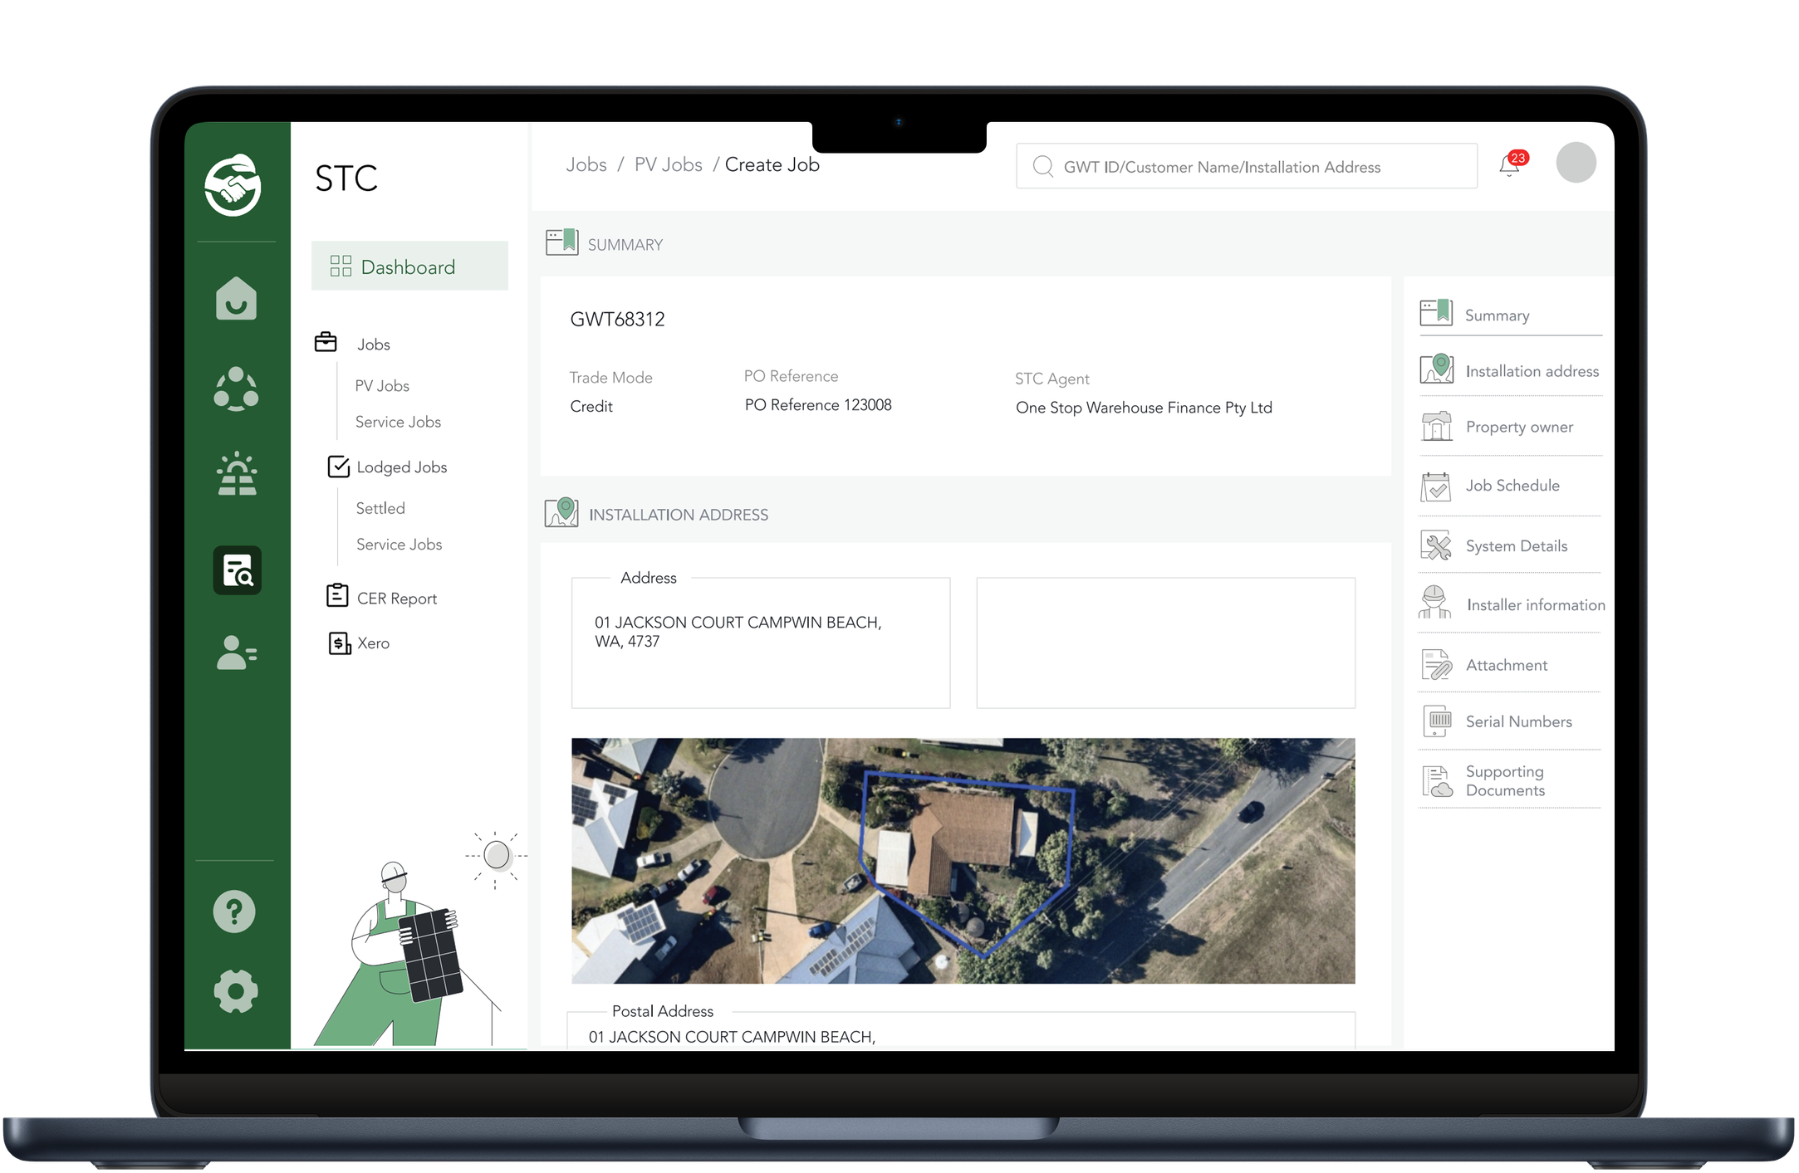The width and height of the screenshot is (1799, 1173).
Task: Click the people group sidebar icon
Action: pyautogui.click(x=236, y=389)
